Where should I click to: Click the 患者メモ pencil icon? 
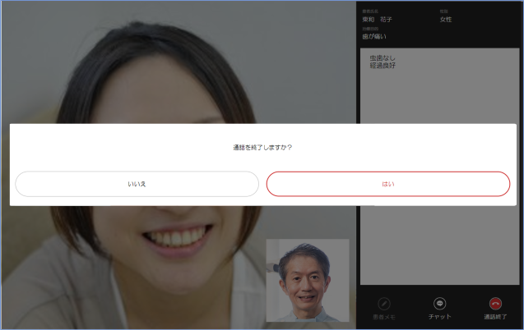[384, 303]
